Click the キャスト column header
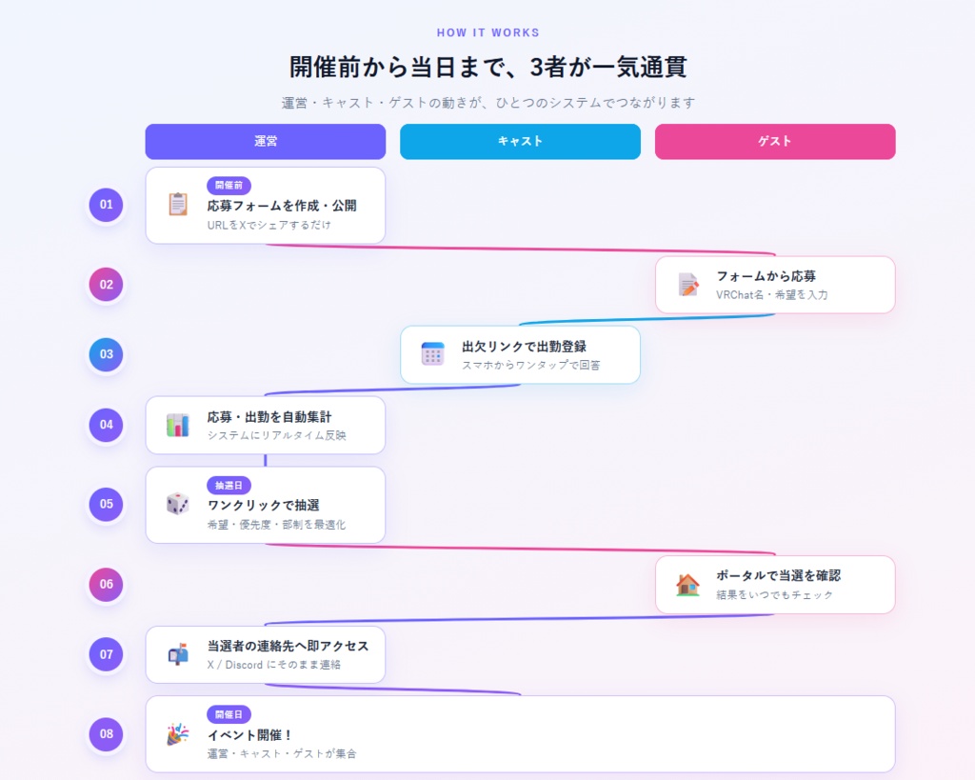This screenshot has height=780, width=975. coord(521,142)
